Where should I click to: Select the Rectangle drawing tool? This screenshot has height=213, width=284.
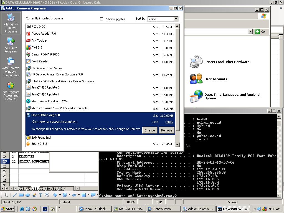[x=21, y=195]
